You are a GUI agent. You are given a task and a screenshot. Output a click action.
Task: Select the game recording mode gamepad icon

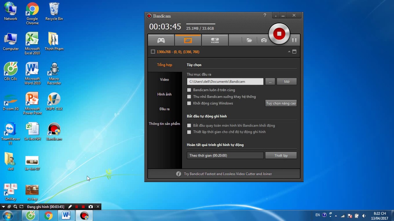tap(161, 40)
